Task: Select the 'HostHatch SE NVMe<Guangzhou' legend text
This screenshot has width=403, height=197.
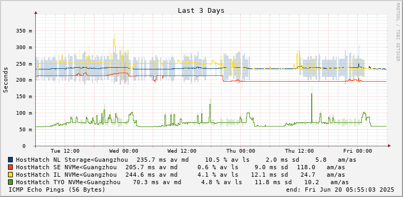Action: (x=67, y=167)
